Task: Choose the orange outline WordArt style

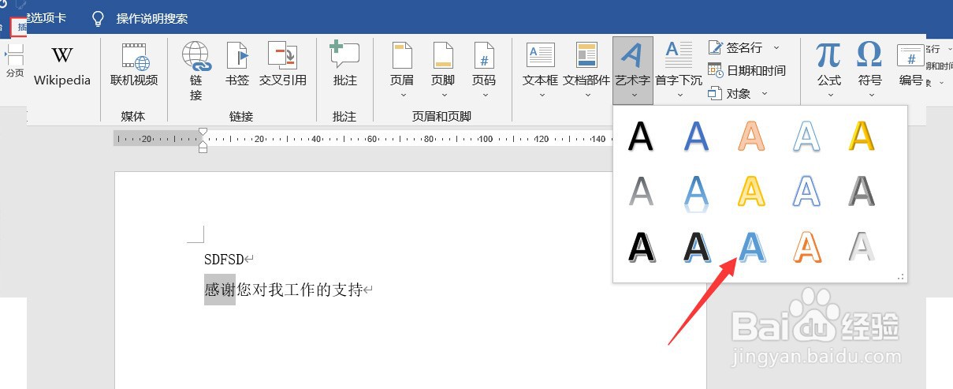Action: click(751, 137)
